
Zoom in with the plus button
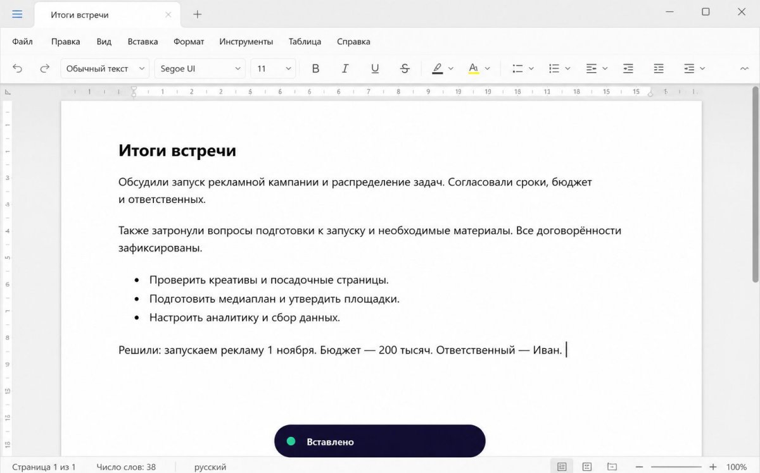pyautogui.click(x=713, y=467)
